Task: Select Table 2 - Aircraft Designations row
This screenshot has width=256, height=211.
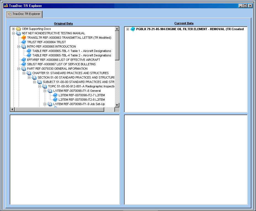Action: click(x=72, y=55)
